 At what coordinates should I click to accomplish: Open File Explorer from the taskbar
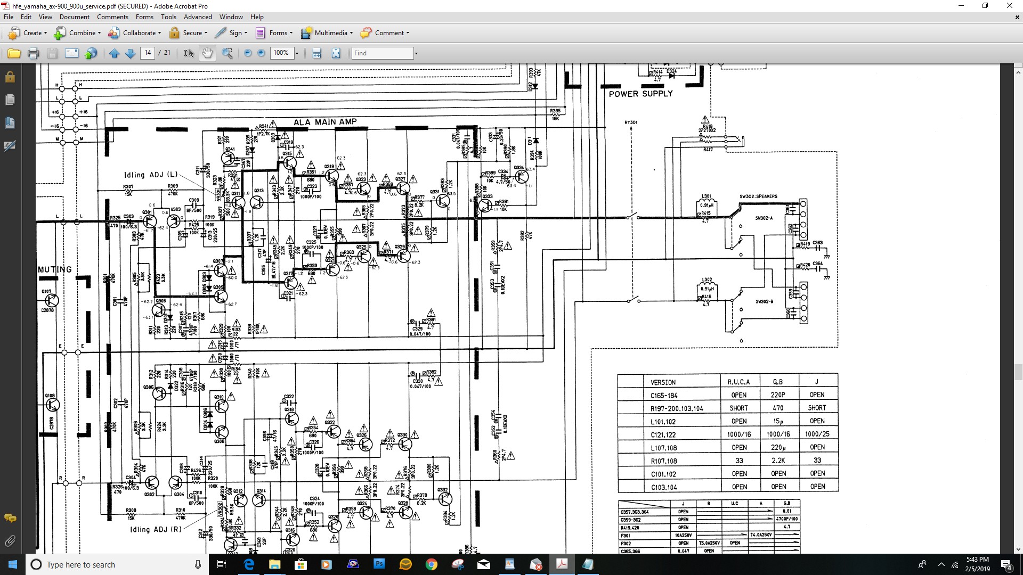pos(274,564)
